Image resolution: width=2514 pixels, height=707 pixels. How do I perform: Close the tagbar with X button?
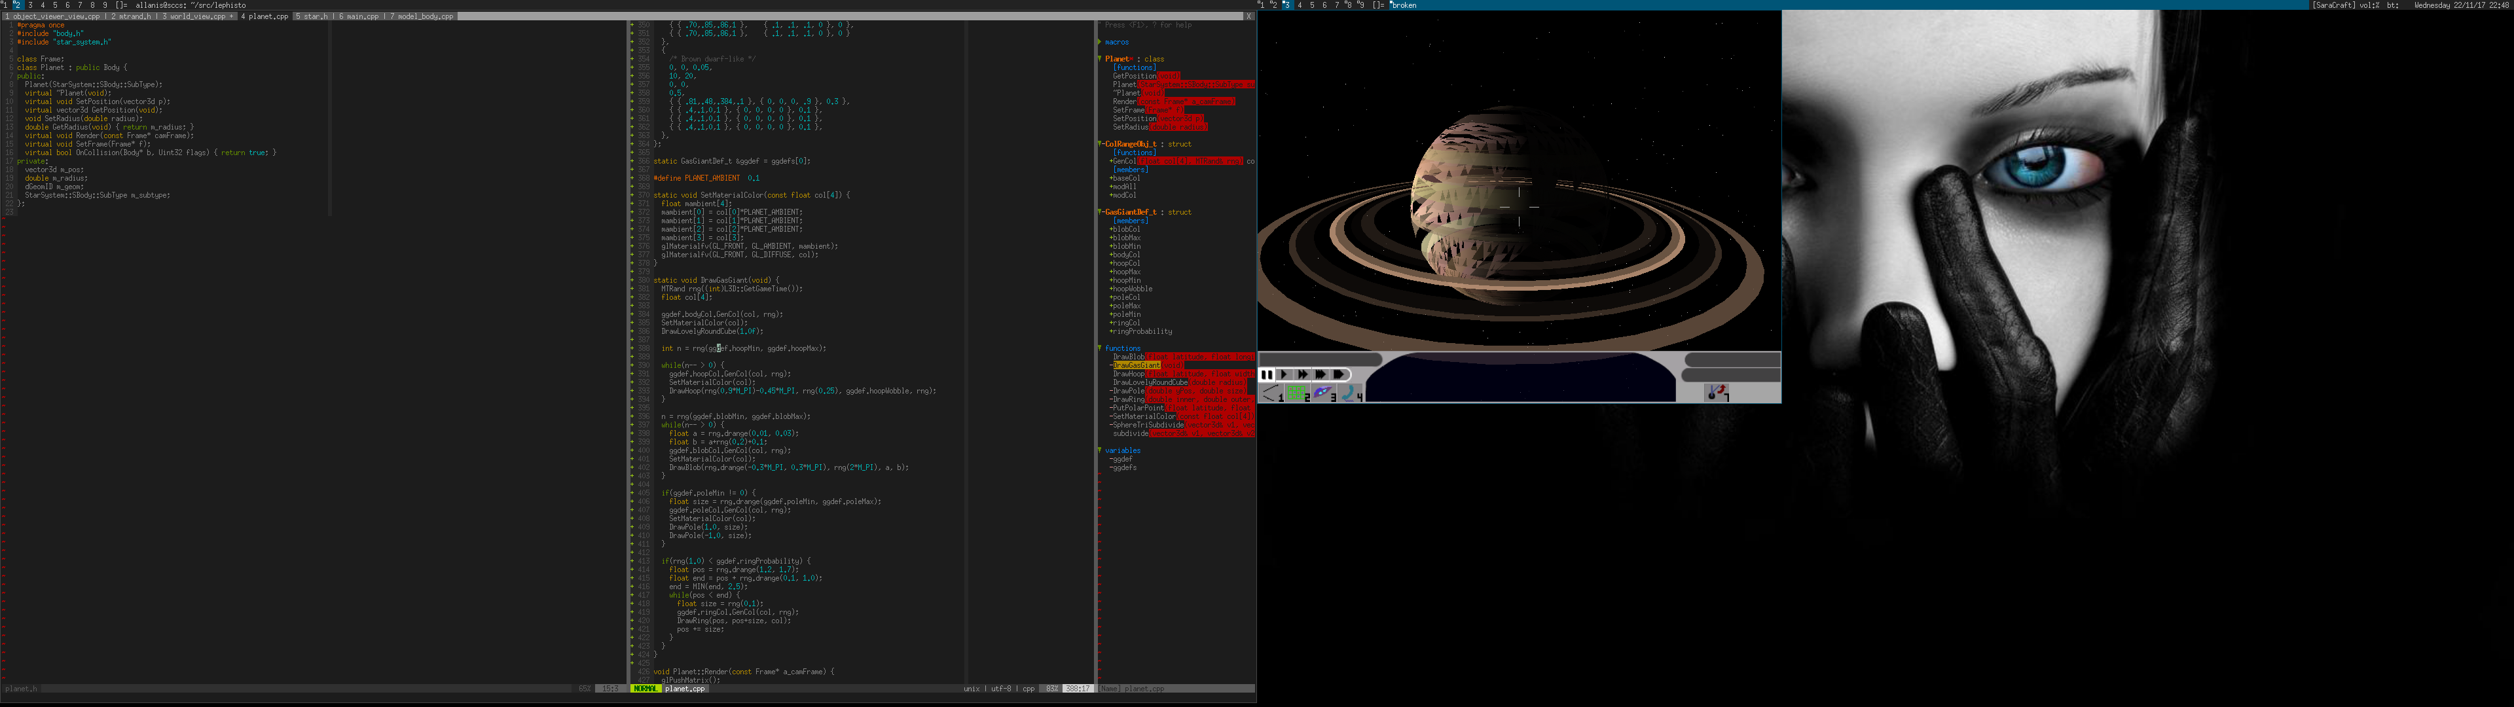tap(1248, 16)
